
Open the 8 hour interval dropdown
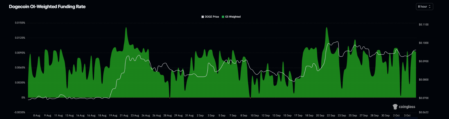pyautogui.click(x=424, y=6)
